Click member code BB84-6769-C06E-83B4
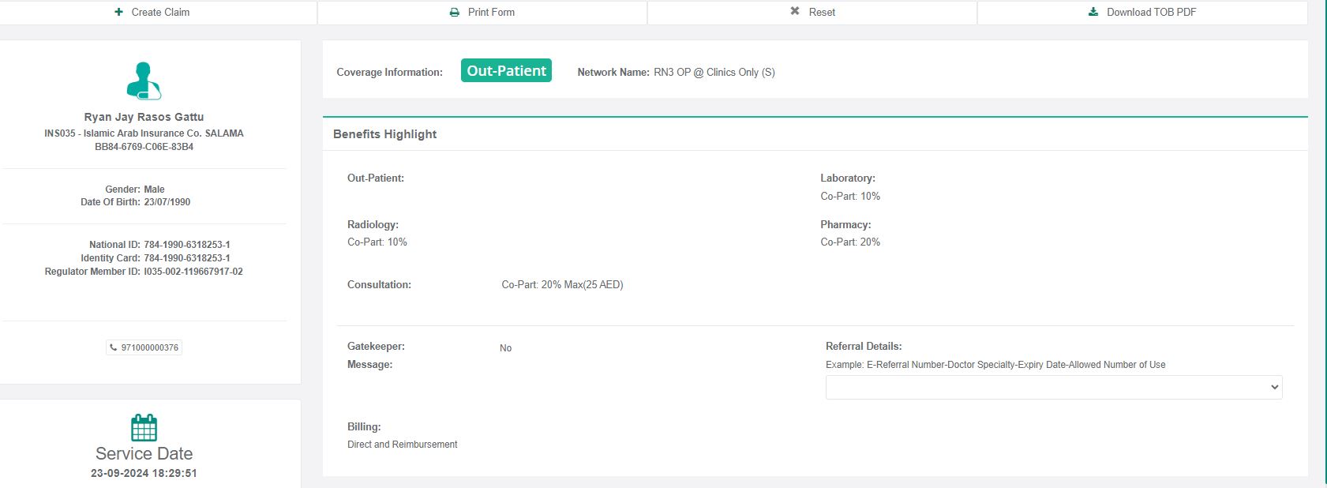This screenshot has height=488, width=1327. [144, 147]
